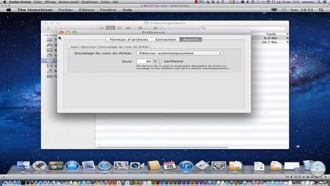The width and height of the screenshot is (330, 186).
Task: Open Parallels Machine virtuelle menu
Action: point(69,2)
